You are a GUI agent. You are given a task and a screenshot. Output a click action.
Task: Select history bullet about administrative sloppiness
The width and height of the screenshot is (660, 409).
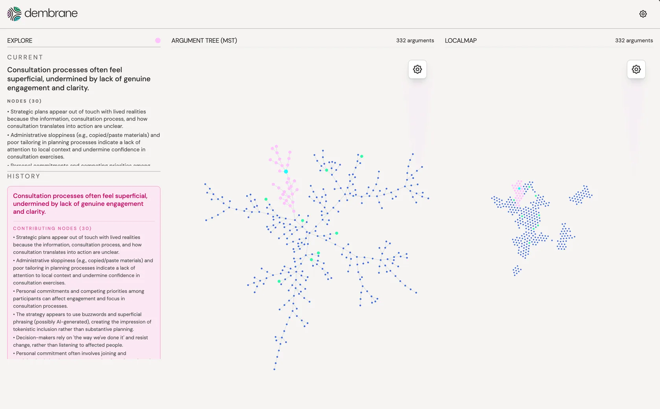point(83,271)
